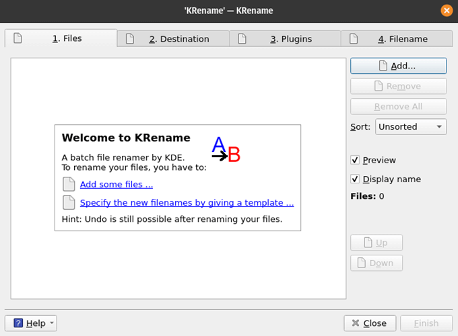458x336 pixels.
Task: Click the Undo hint text
Action: click(172, 219)
